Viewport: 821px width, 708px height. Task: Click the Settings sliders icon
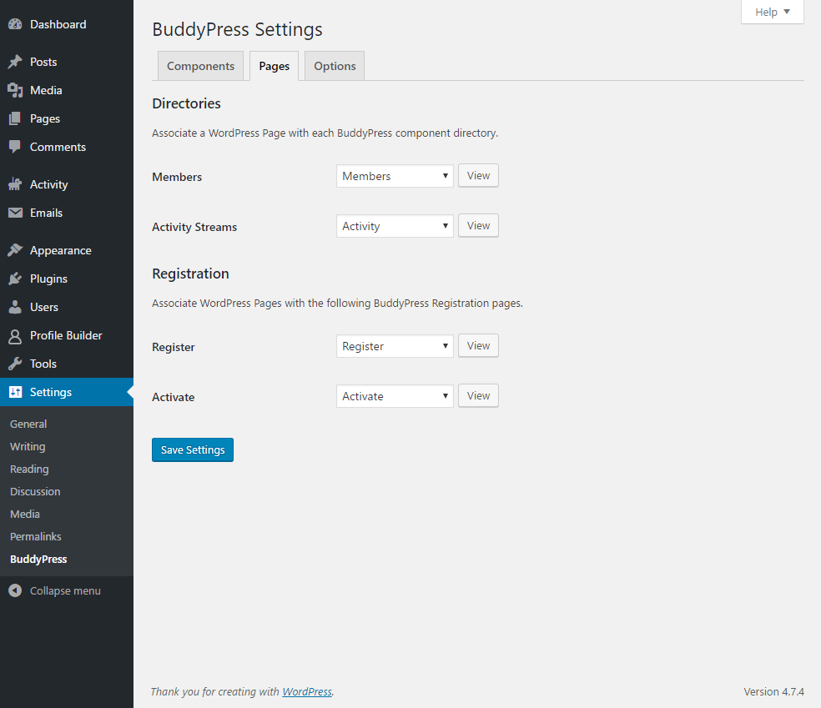pos(15,392)
